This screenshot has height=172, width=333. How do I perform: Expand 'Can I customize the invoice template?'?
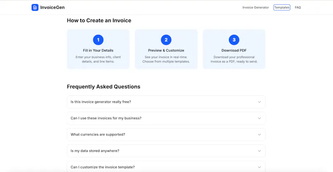click(166, 167)
